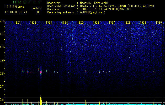The image size is (165, 105).
Task: Click the Receiving Location label
Action: [61, 6]
